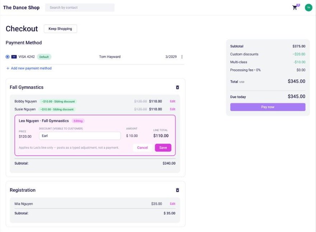Click the Processing fee label
The image size is (316, 232).
coord(245,70)
